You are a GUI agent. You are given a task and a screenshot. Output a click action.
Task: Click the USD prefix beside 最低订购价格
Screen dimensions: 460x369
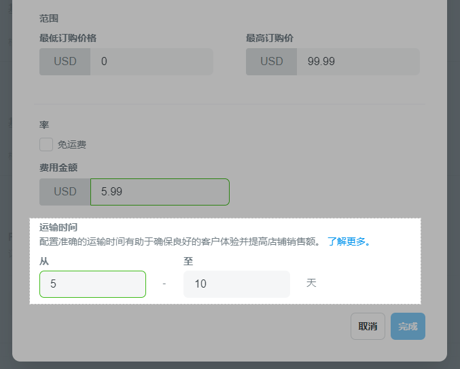65,62
